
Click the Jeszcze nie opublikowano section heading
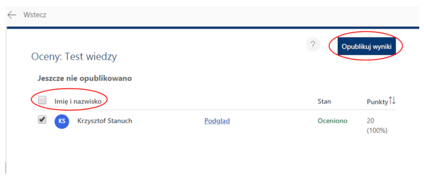85,79
